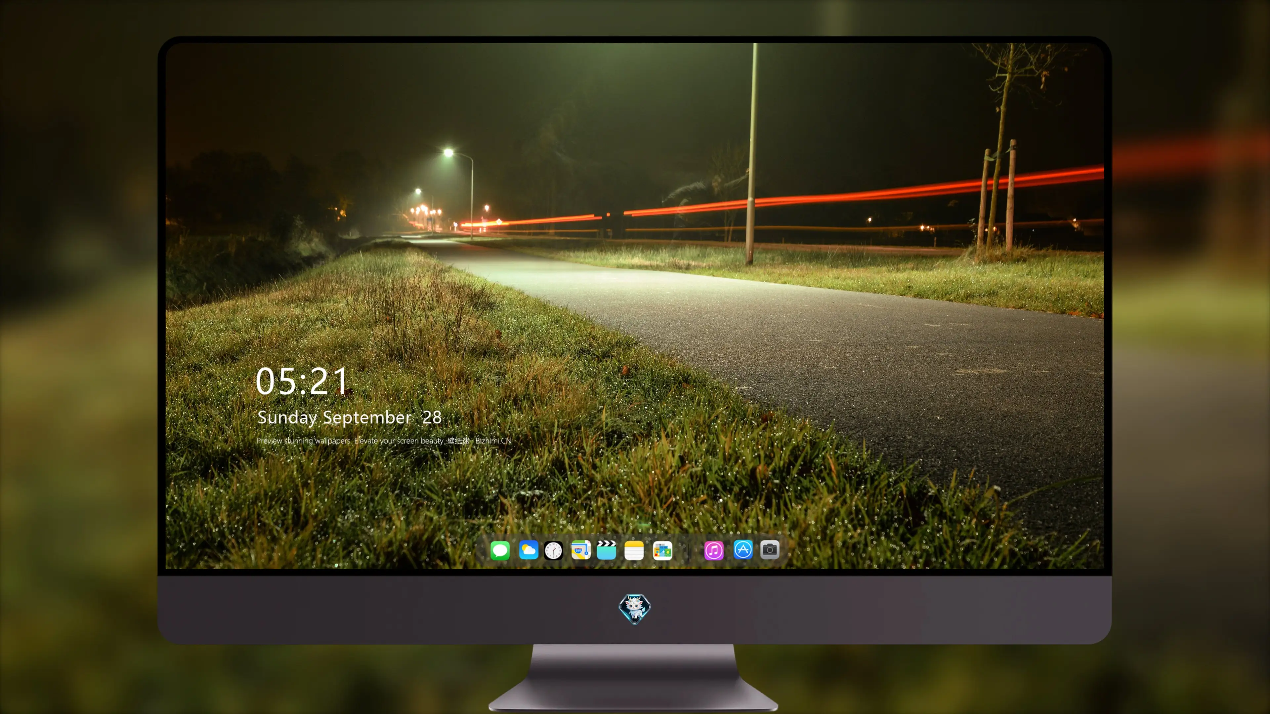Open the App Store icon
Viewport: 1270px width, 714px height.
click(x=743, y=549)
